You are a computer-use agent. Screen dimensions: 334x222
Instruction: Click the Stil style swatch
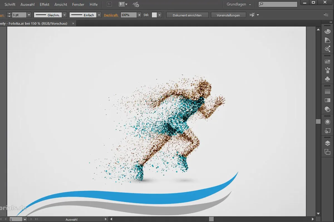154,15
